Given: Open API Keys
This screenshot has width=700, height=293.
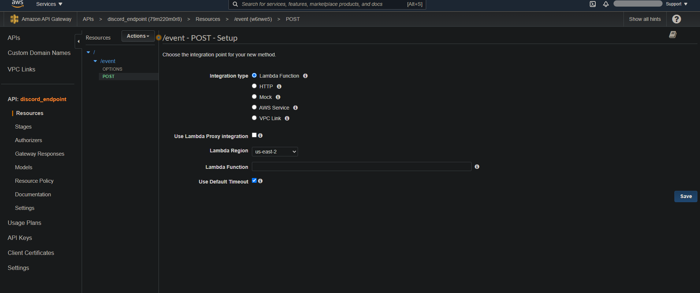Looking at the screenshot, I should 20,238.
